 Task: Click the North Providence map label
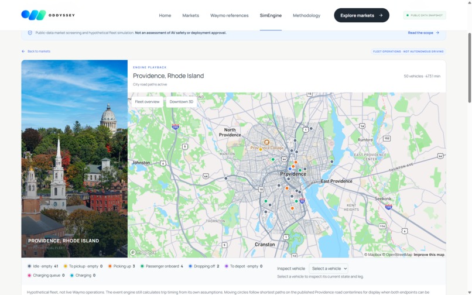(x=230, y=132)
